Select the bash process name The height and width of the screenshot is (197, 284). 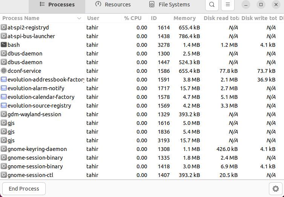point(14,45)
